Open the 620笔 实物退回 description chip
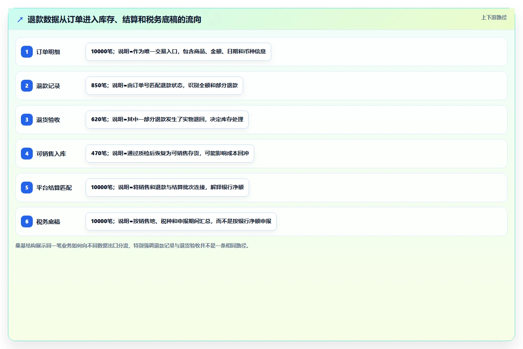 point(167,120)
